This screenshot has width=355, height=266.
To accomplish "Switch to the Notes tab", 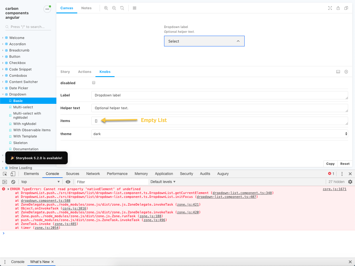I will coord(86,8).
